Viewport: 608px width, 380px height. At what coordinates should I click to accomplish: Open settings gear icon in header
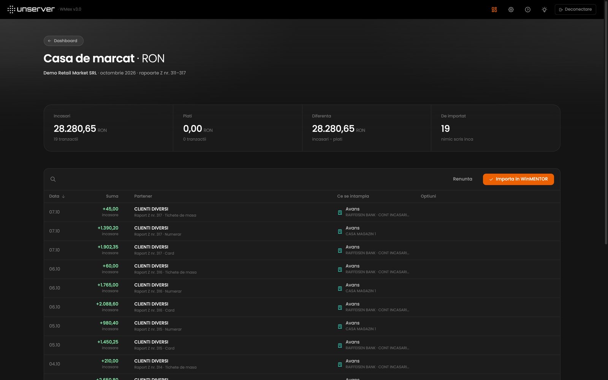coord(511,9)
